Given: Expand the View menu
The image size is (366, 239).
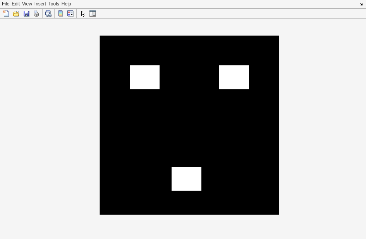Looking at the screenshot, I should click(x=27, y=4).
